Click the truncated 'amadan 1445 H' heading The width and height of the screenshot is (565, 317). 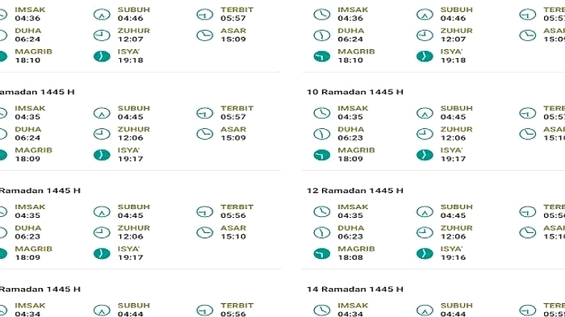click(37, 92)
